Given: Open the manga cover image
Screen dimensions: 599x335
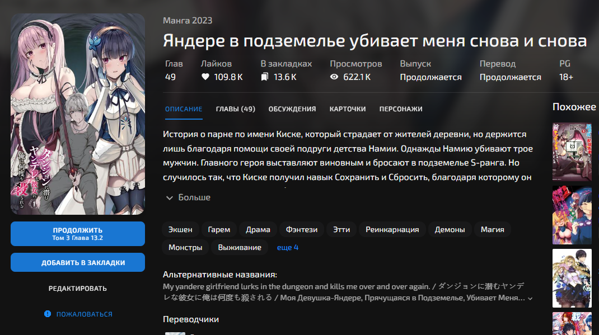Looking at the screenshot, I should (x=78, y=114).
